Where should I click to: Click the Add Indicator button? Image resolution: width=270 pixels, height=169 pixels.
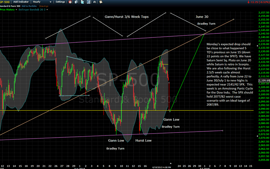(21, 2)
